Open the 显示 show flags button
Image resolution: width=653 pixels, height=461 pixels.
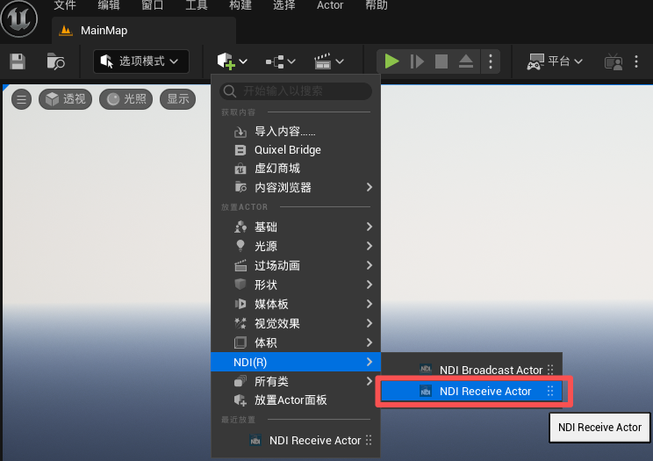178,99
